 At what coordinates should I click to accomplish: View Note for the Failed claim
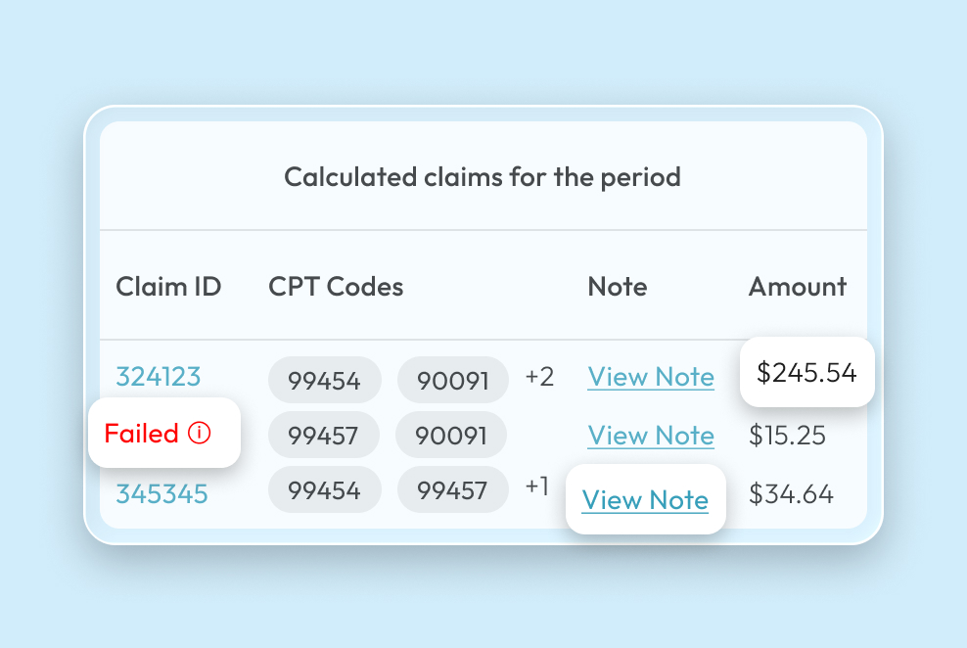tap(651, 435)
